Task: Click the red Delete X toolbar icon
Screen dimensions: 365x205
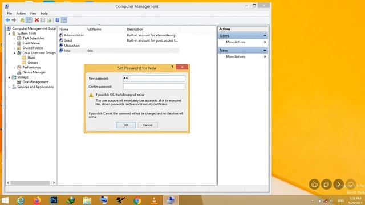Action: (x=36, y=20)
